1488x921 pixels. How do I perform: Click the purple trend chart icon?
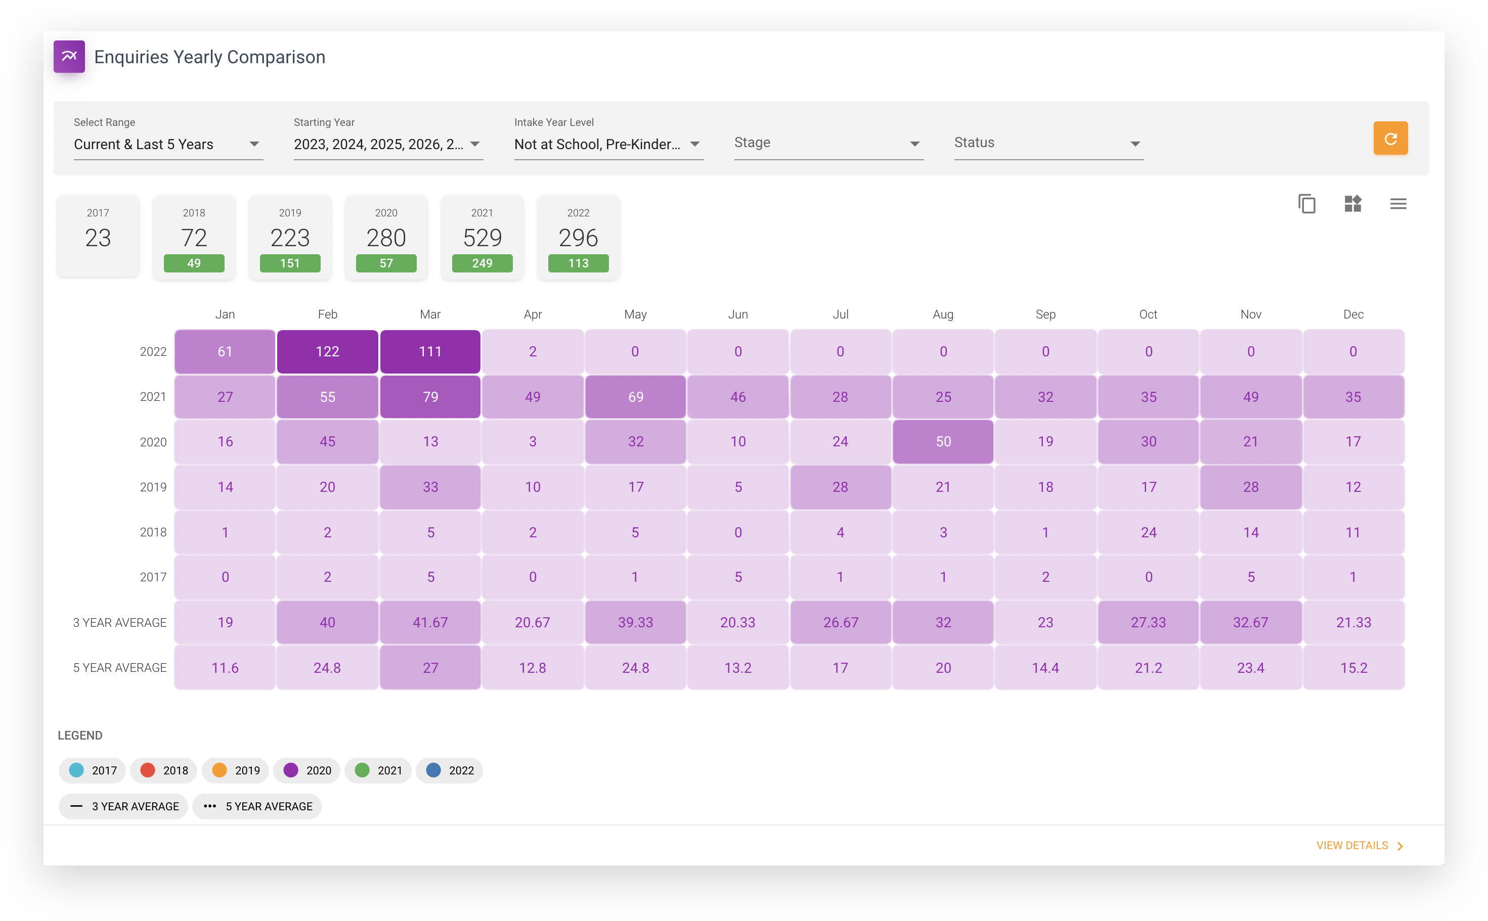tap(69, 57)
